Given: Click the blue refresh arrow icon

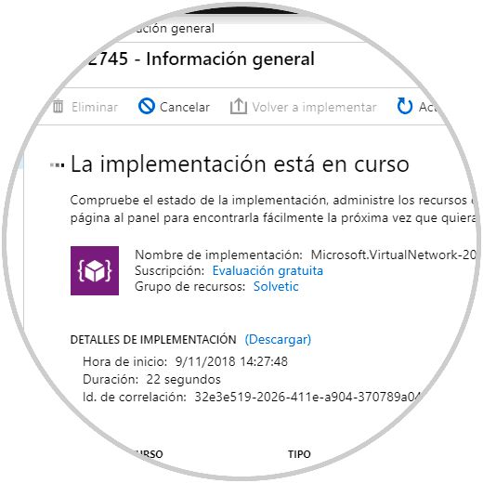Looking at the screenshot, I should tap(405, 106).
